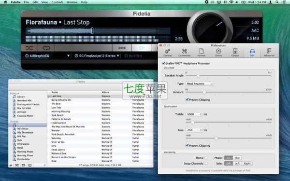Adjust the Speaker Angle slider handle
The width and height of the screenshot is (290, 181).
(x=198, y=76)
